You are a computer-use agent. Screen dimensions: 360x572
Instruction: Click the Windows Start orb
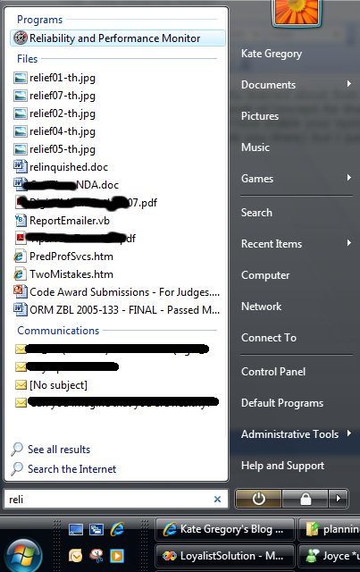[22, 555]
